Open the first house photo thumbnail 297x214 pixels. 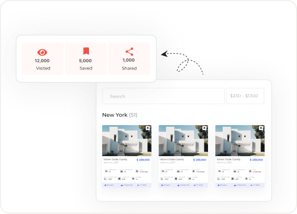coord(127,140)
